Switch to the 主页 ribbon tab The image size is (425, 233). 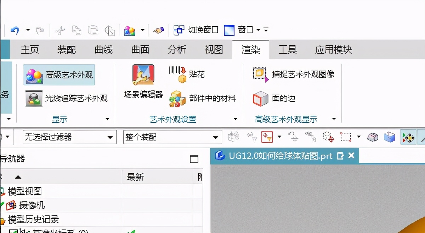(30, 50)
